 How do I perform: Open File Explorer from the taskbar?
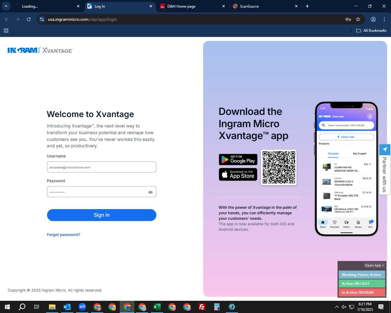(x=52, y=307)
